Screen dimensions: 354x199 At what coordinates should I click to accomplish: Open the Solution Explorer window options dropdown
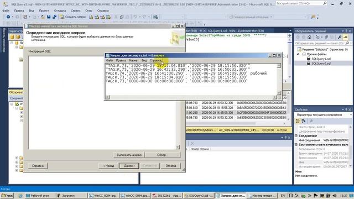pos(343,31)
